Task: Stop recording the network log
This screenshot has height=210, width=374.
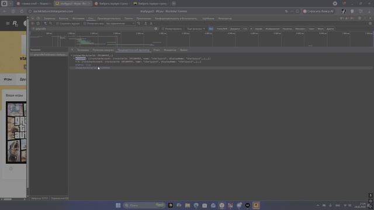Action: [x=33, y=23]
